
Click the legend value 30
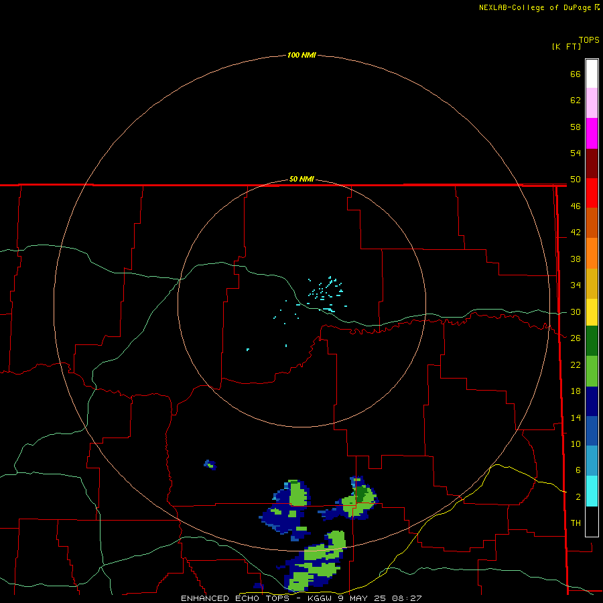[x=576, y=312]
